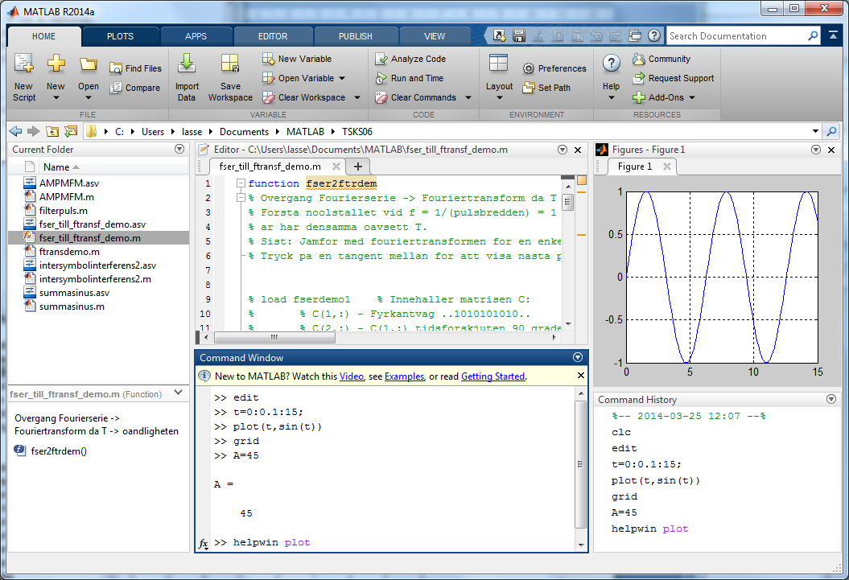Select AMPMFM.m in Current Folder

tap(66, 197)
